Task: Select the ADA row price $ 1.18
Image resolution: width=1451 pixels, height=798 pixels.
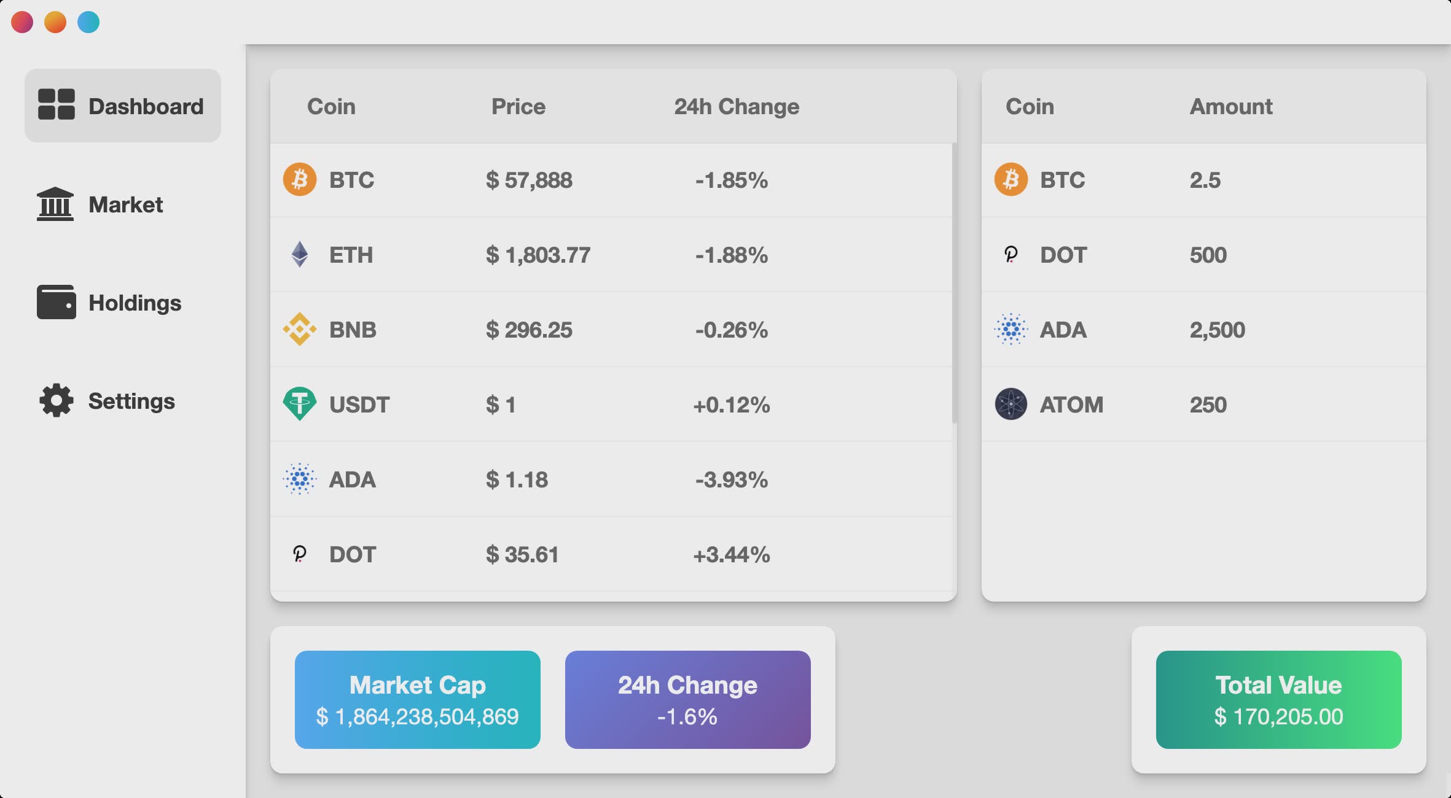Action: [517, 479]
